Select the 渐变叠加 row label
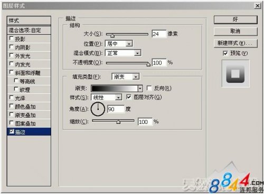The height and width of the screenshot is (194, 264). tap(25, 115)
